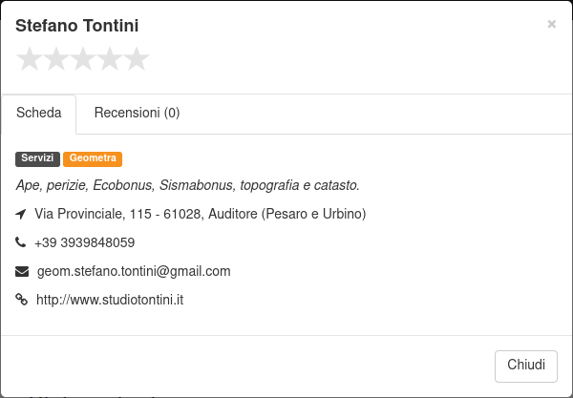Click the geom.stefano.tontini@gmail.com email address
Screen dimensions: 573x398
click(134, 271)
